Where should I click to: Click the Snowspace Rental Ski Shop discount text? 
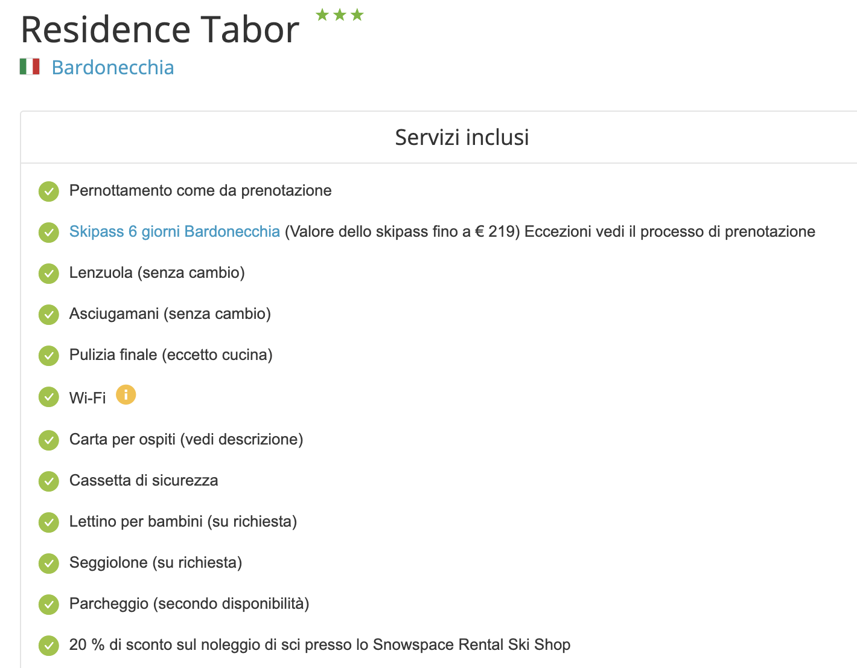tap(320, 644)
